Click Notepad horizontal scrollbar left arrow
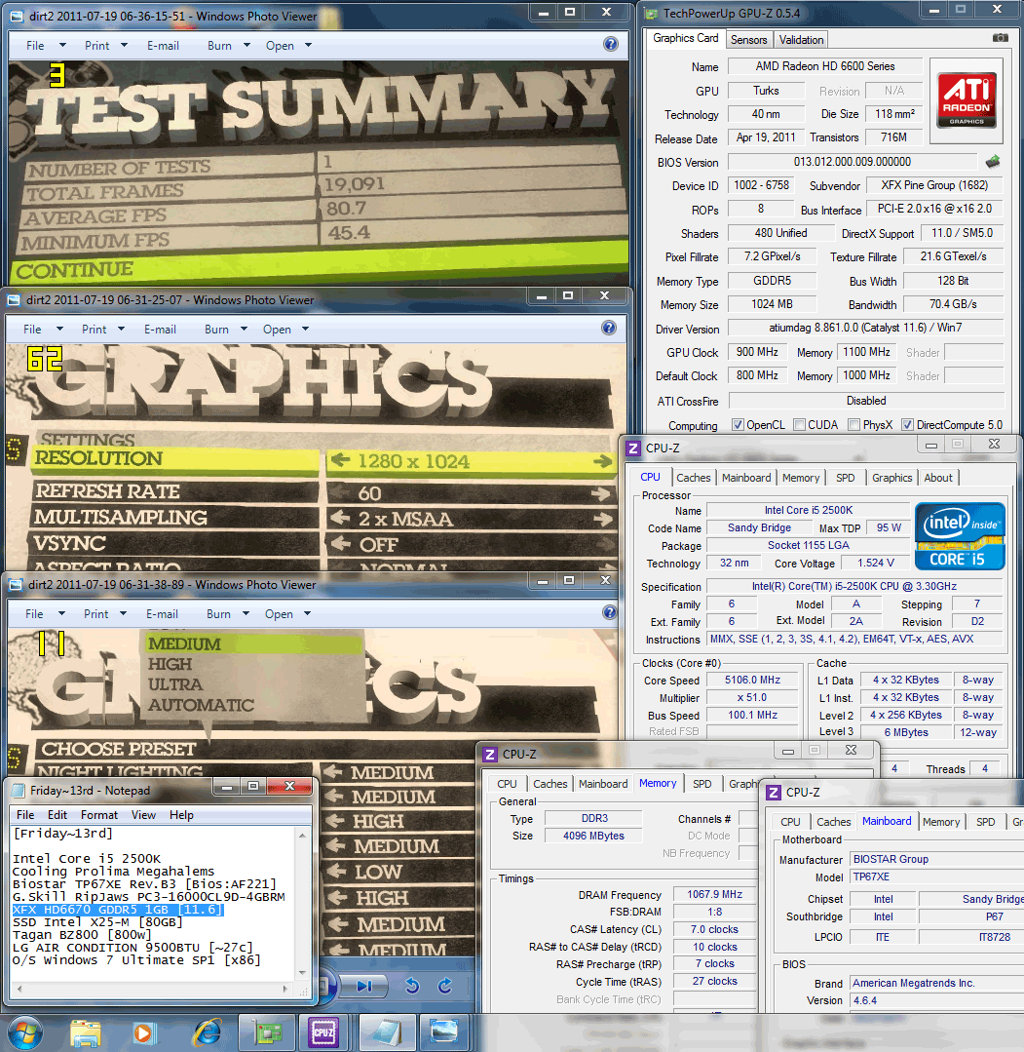This screenshot has height=1052, width=1024. (19, 989)
